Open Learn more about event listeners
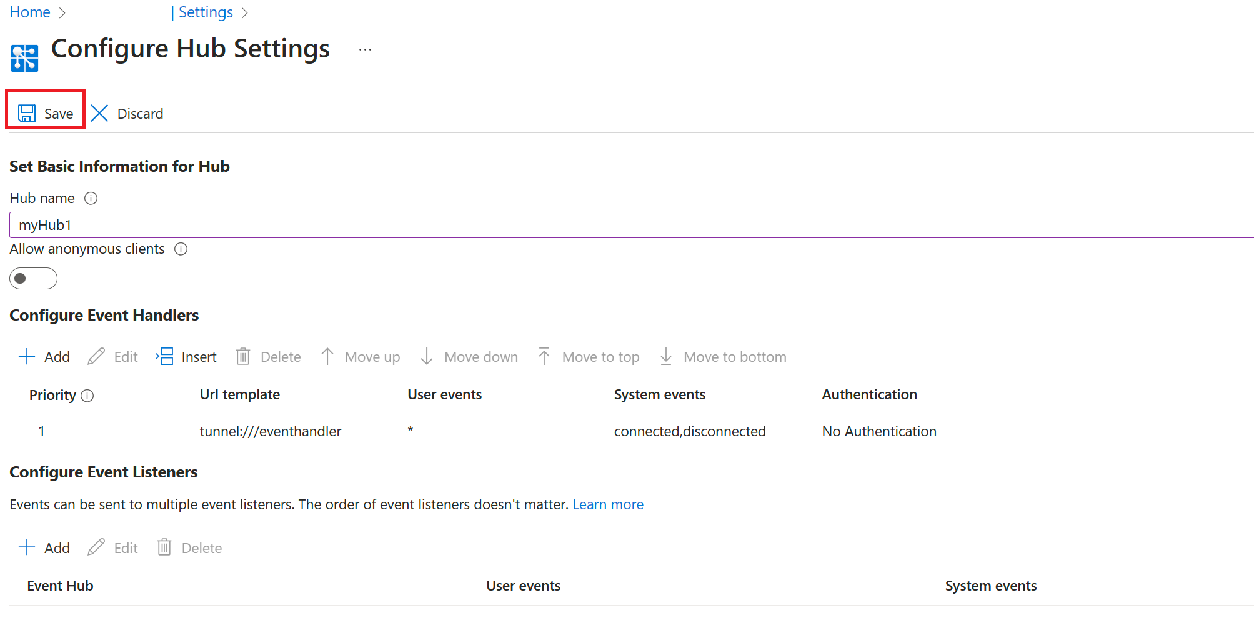Viewport: 1254px width, 628px height. [608, 504]
